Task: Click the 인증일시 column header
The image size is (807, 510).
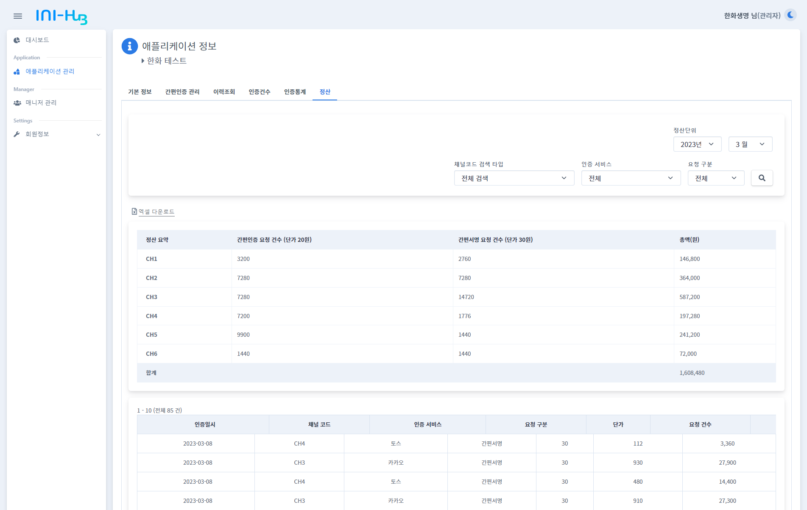Action: [x=205, y=424]
